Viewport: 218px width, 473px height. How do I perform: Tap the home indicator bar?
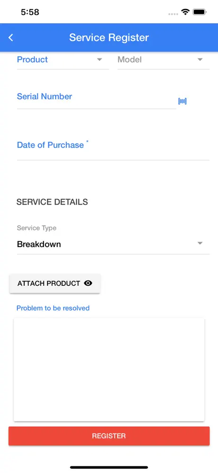109,467
